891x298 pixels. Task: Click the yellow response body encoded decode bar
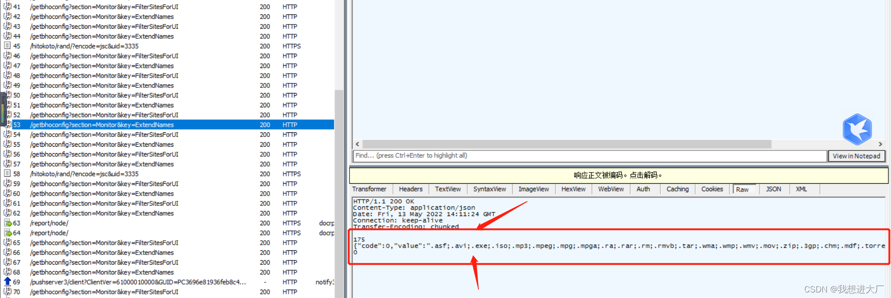(619, 175)
